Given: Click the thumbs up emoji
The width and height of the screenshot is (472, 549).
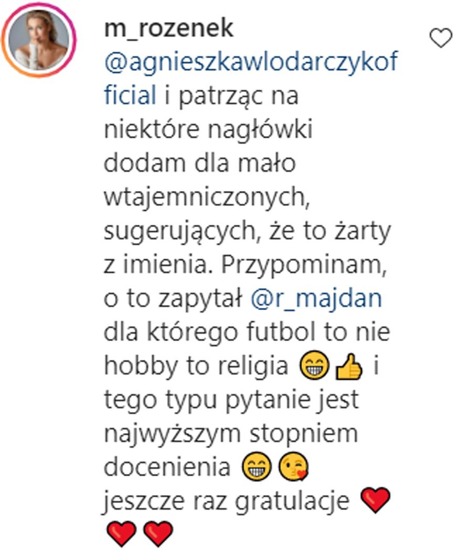Looking at the screenshot, I should tap(348, 366).
